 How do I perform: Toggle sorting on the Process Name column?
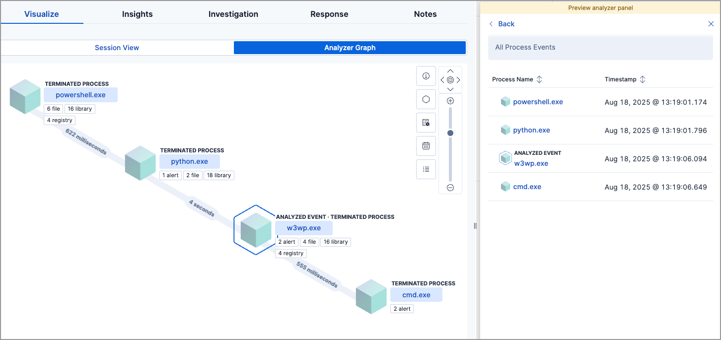pyautogui.click(x=539, y=79)
